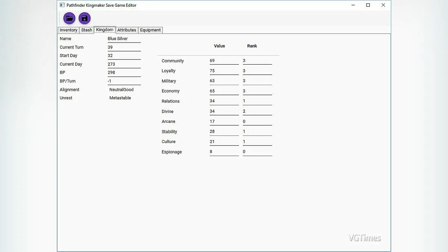Minimize the Save Game Editor window
Screen dimensions: 448x252
(x=353, y=5)
